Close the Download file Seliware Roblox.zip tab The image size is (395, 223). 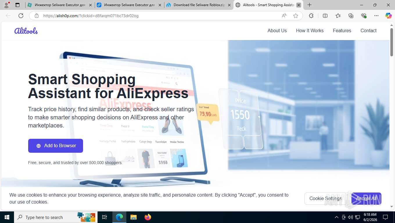pos(229,5)
